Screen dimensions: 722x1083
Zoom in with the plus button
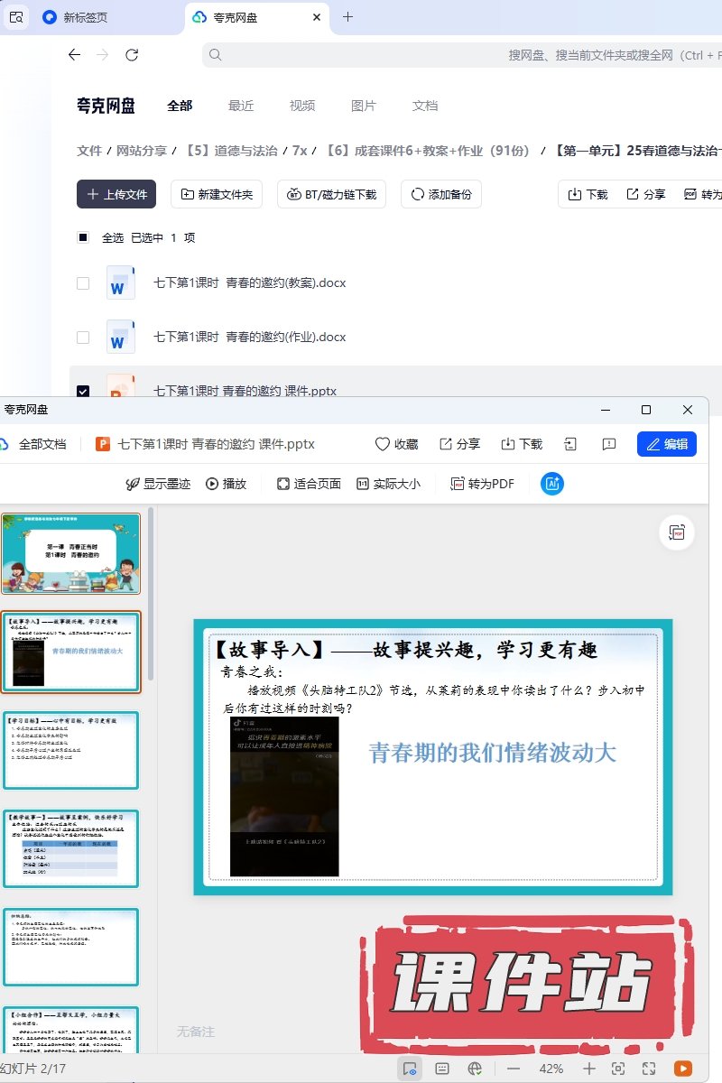click(x=588, y=1069)
